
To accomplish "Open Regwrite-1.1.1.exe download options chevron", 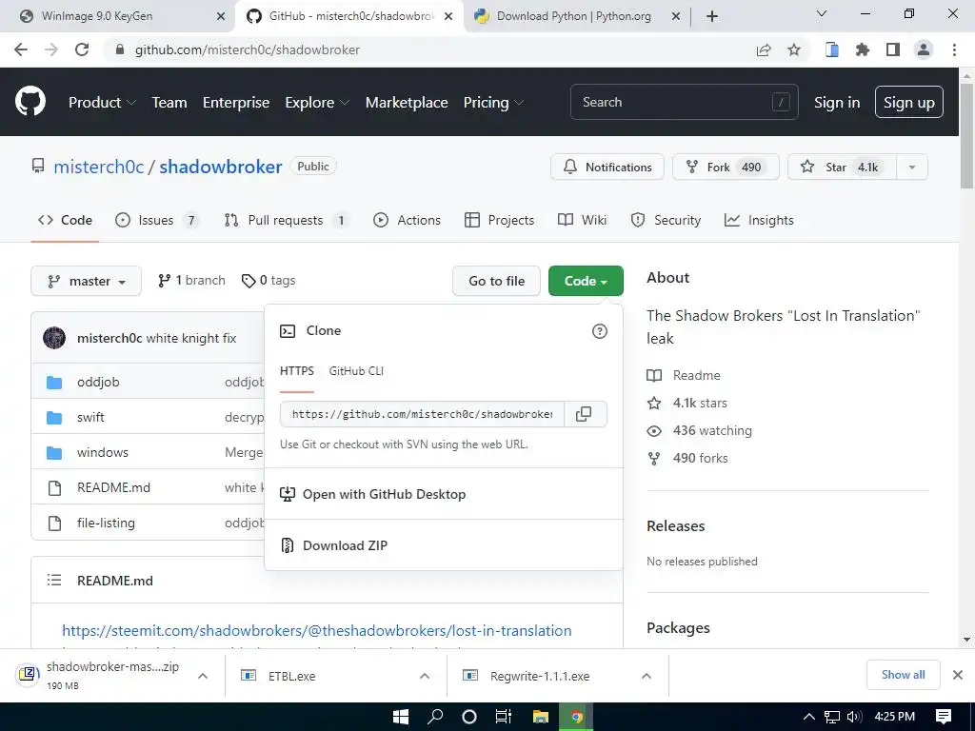I will point(647,676).
